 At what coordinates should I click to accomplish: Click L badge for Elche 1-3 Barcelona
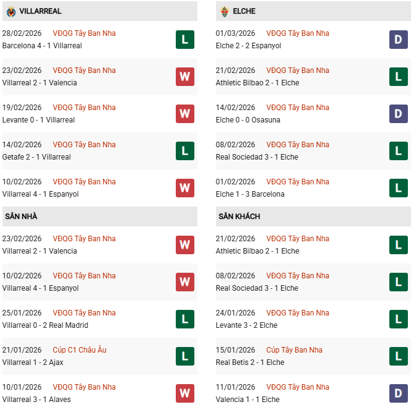pyautogui.click(x=398, y=188)
